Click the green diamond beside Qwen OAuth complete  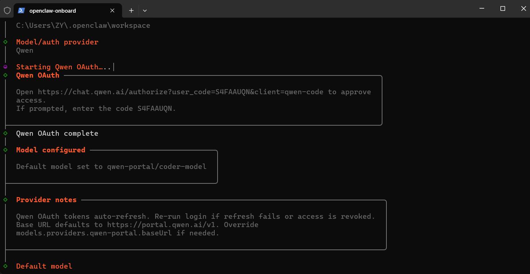coord(5,133)
